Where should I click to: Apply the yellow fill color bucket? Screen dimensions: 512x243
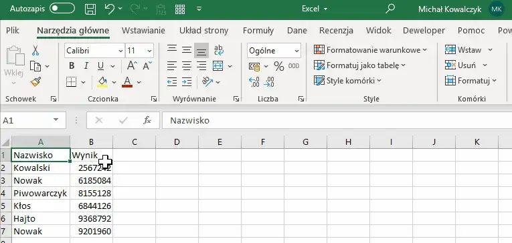(102, 81)
